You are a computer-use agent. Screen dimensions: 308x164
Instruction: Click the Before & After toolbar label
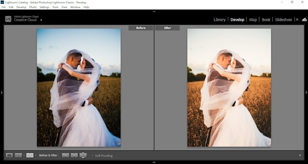tap(49, 155)
